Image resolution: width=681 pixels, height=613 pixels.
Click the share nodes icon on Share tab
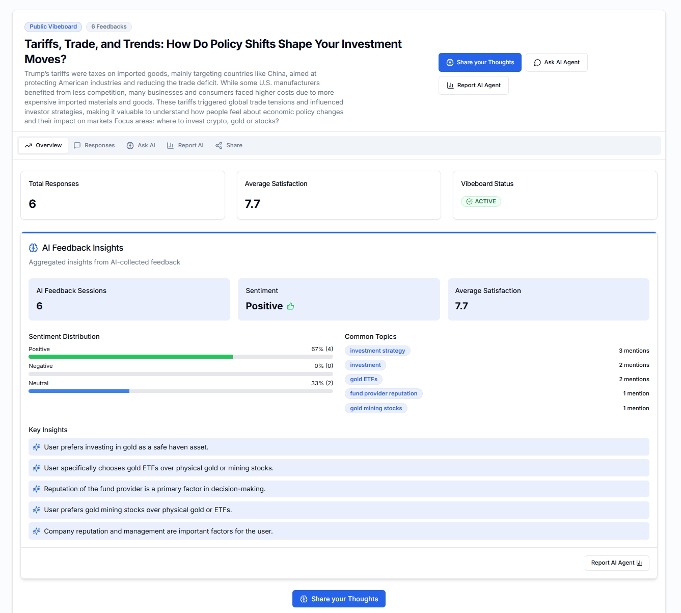coord(219,146)
